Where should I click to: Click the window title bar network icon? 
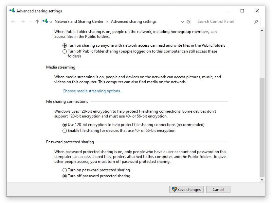[x=12, y=10]
